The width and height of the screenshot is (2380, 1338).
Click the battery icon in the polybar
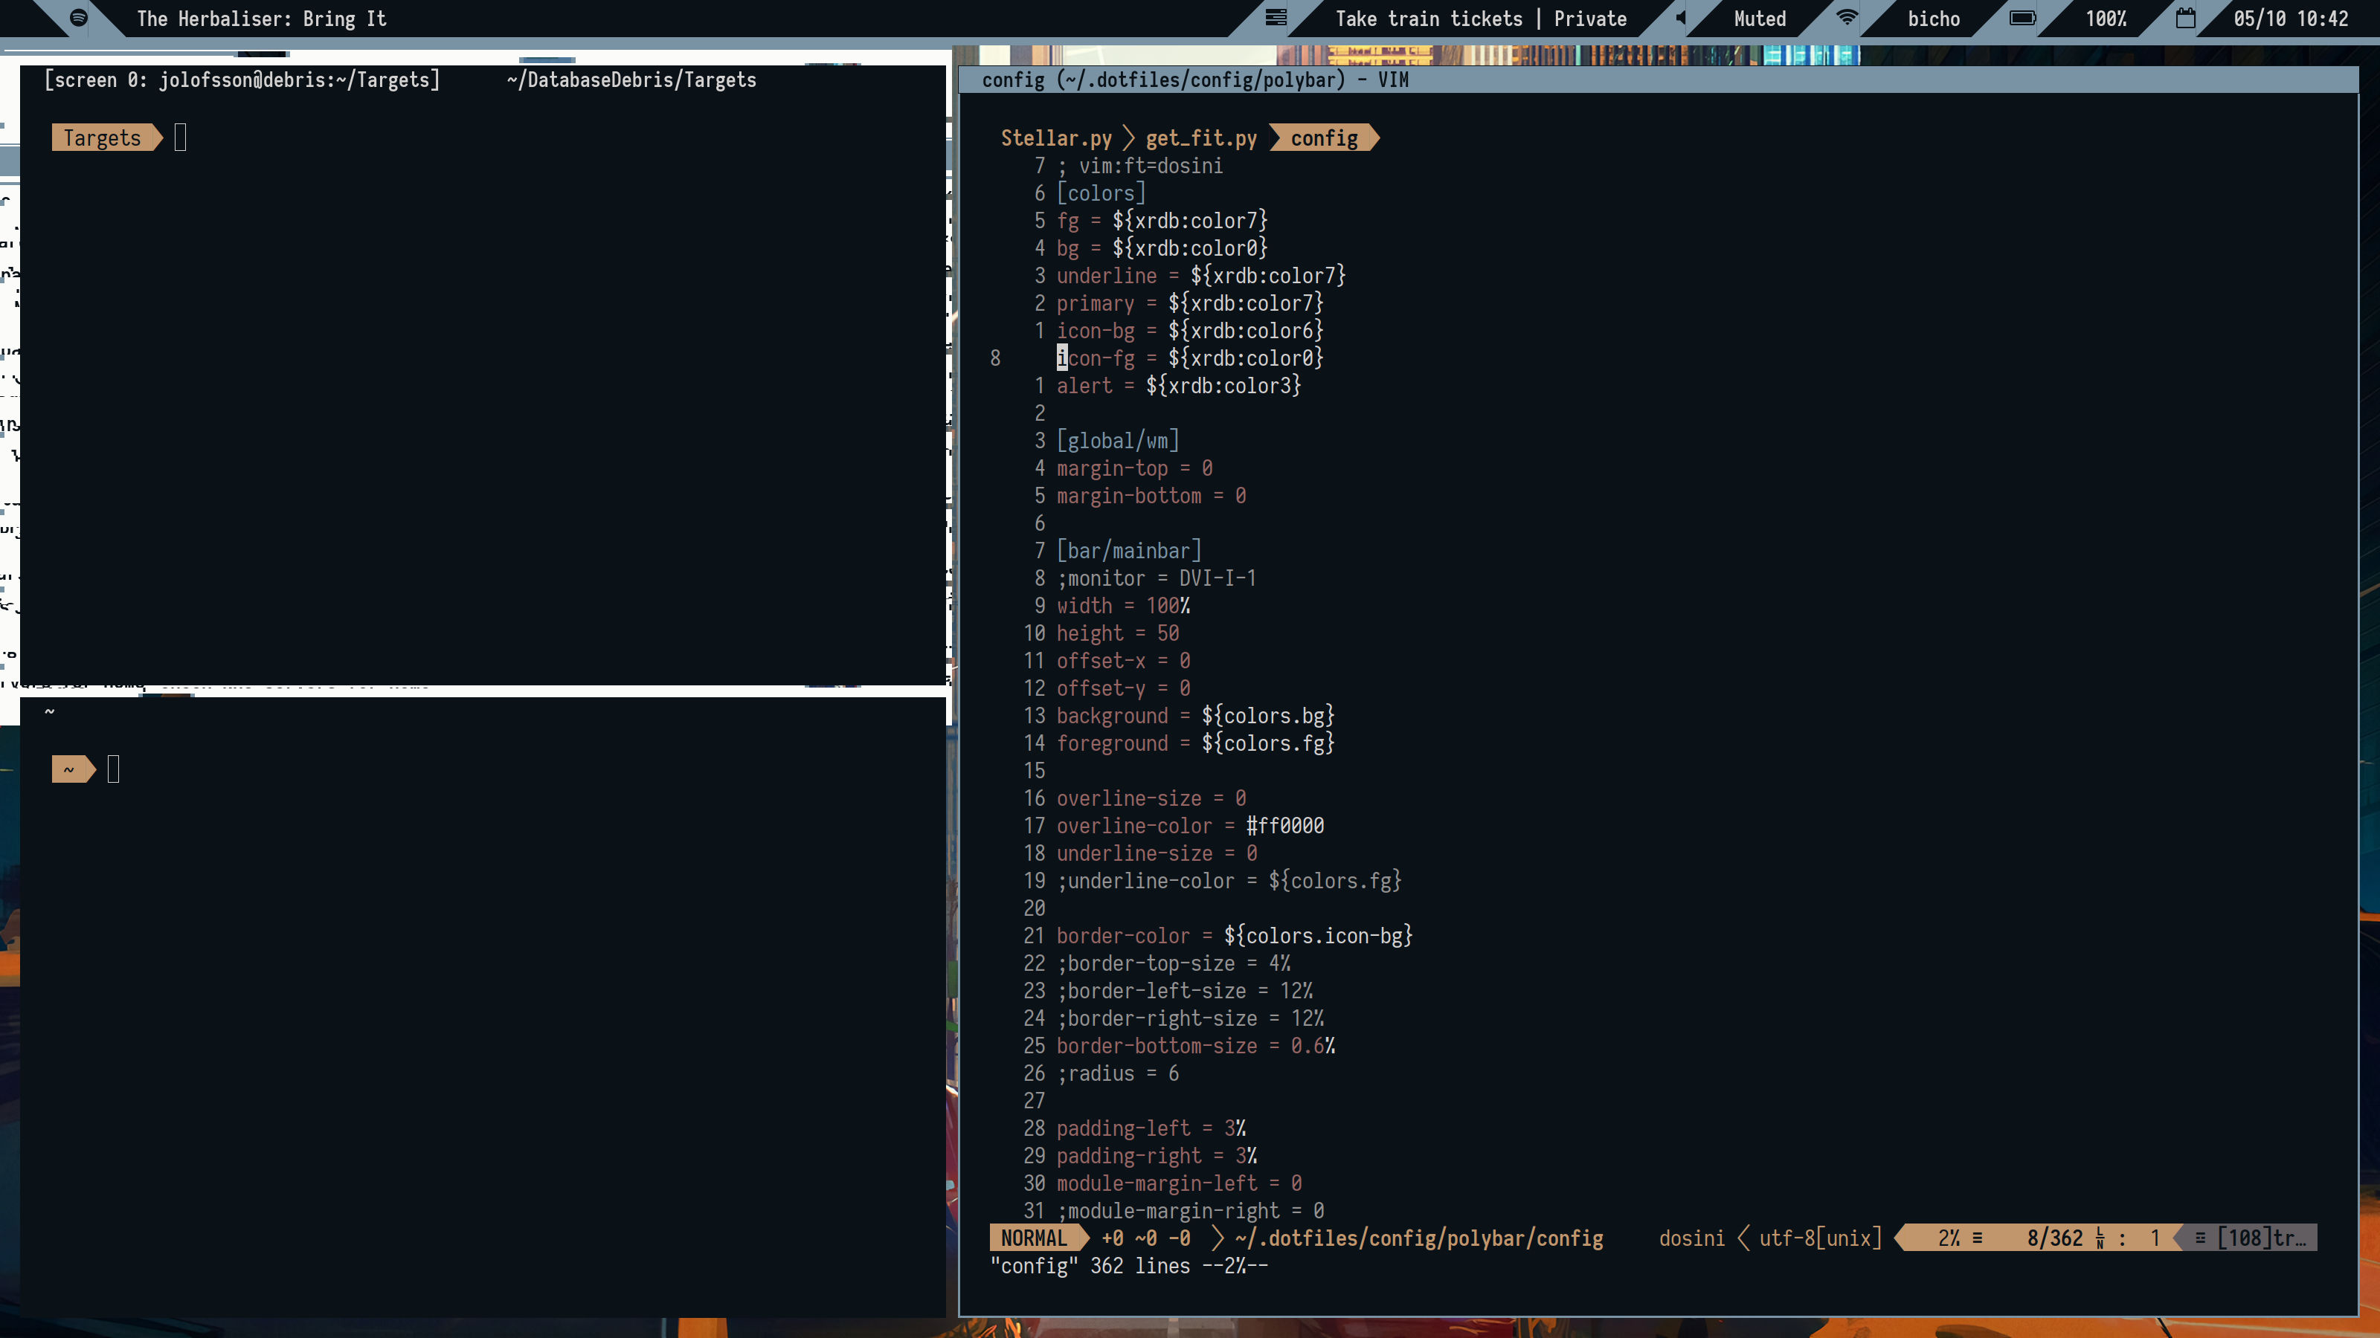pyautogui.click(x=2022, y=18)
